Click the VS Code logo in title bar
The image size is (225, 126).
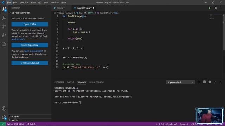point(3,2)
